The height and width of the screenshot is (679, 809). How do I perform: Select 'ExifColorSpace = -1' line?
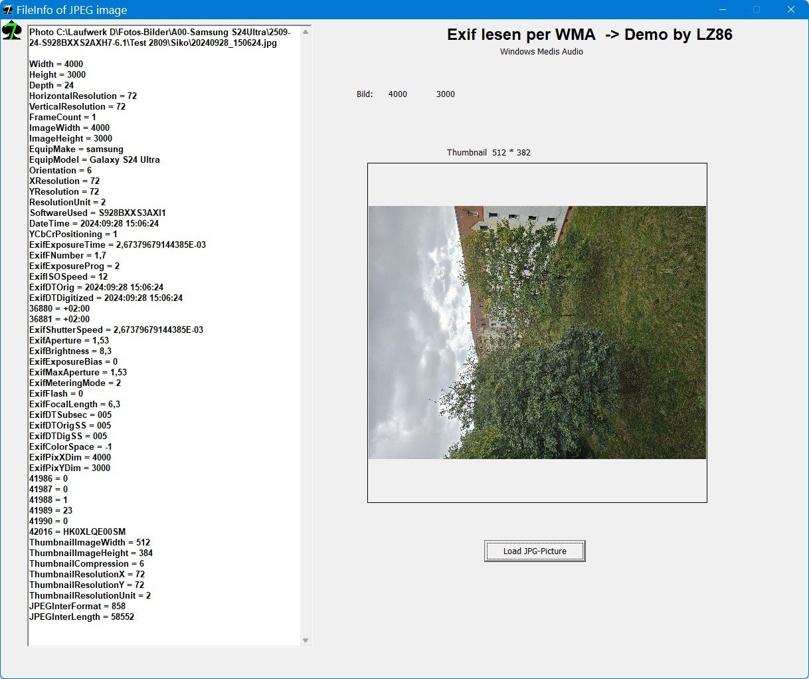70,446
